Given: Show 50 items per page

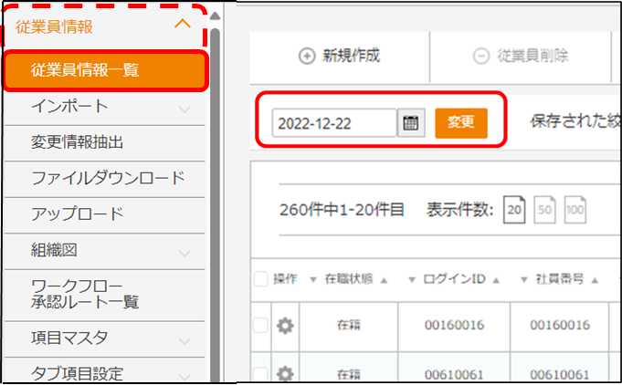Looking at the screenshot, I should pos(544,208).
